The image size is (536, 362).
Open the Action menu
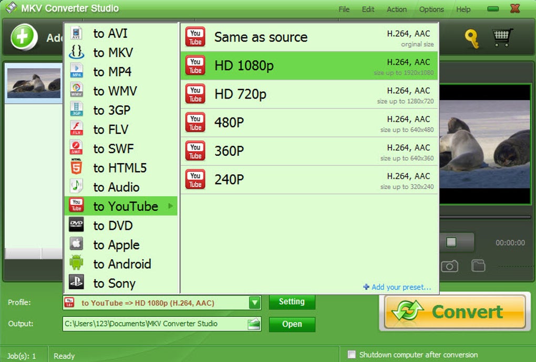tap(397, 9)
